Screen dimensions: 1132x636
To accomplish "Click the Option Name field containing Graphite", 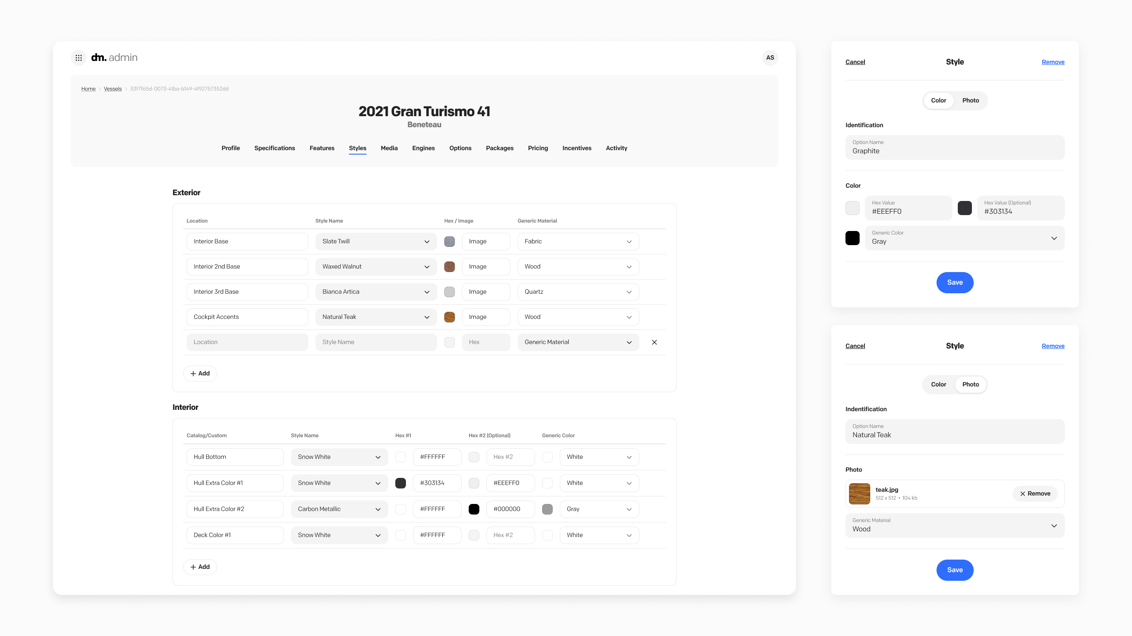I will click(x=955, y=148).
